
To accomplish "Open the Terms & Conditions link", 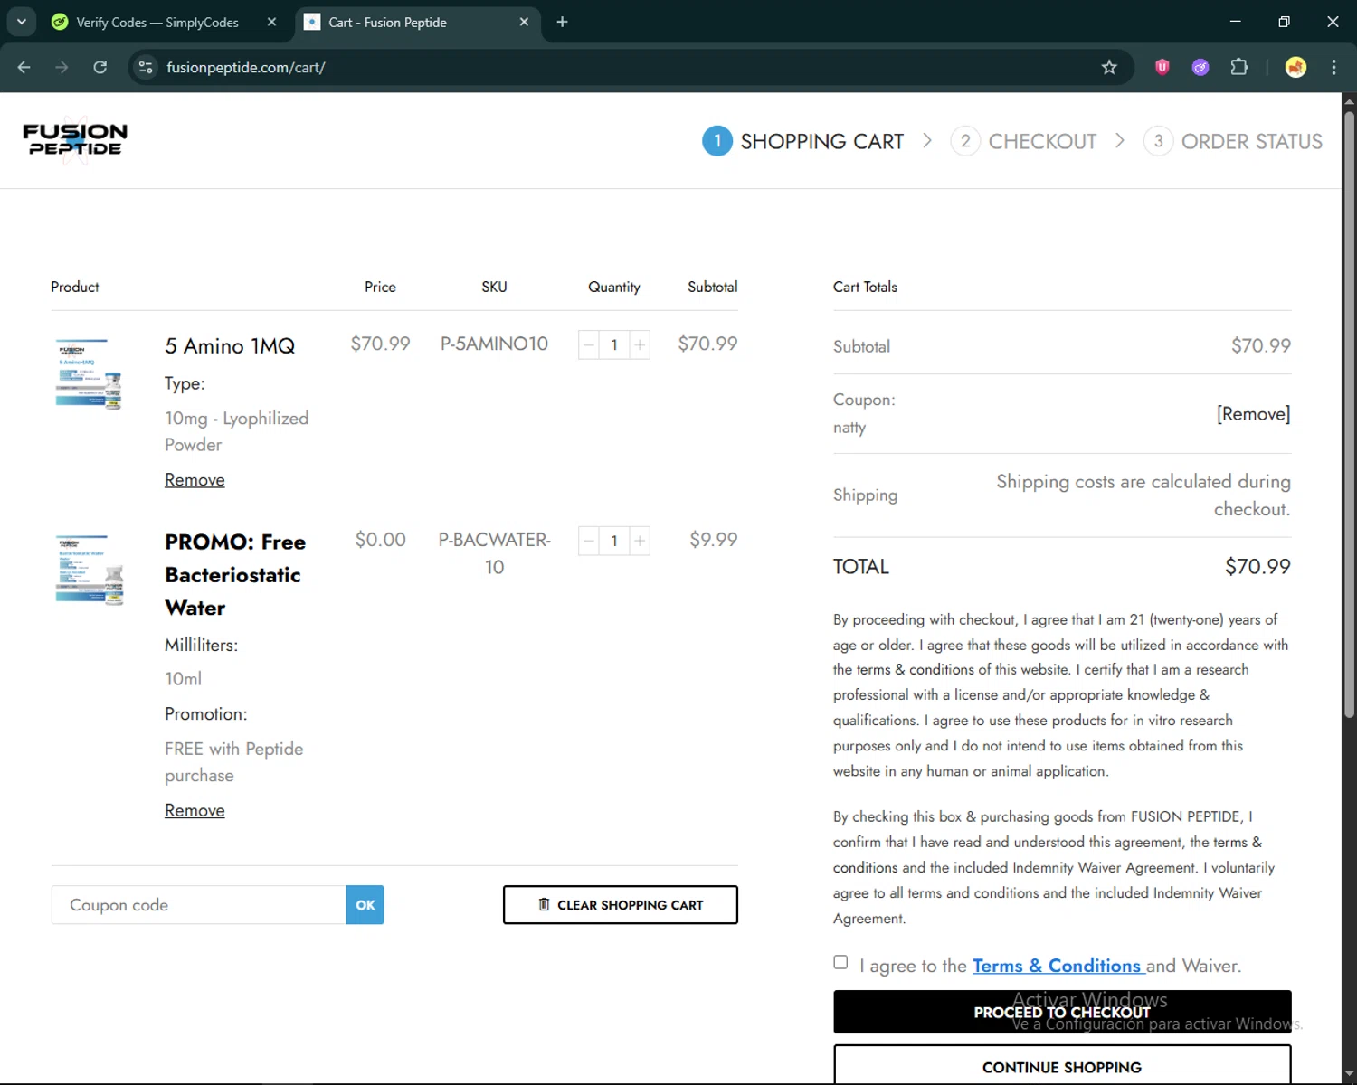I will (x=1057, y=966).
